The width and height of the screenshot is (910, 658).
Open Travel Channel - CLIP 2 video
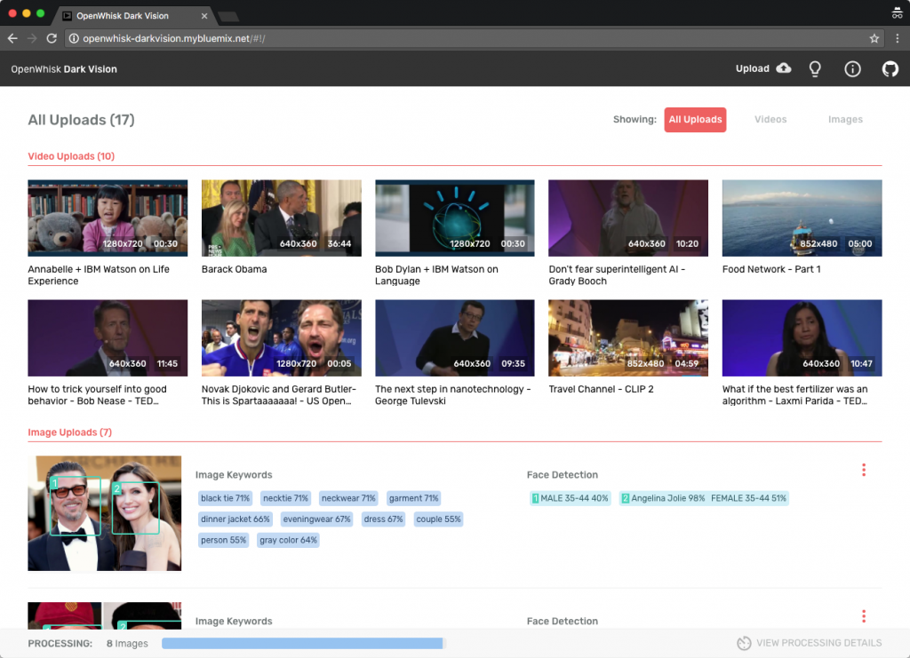click(x=628, y=338)
